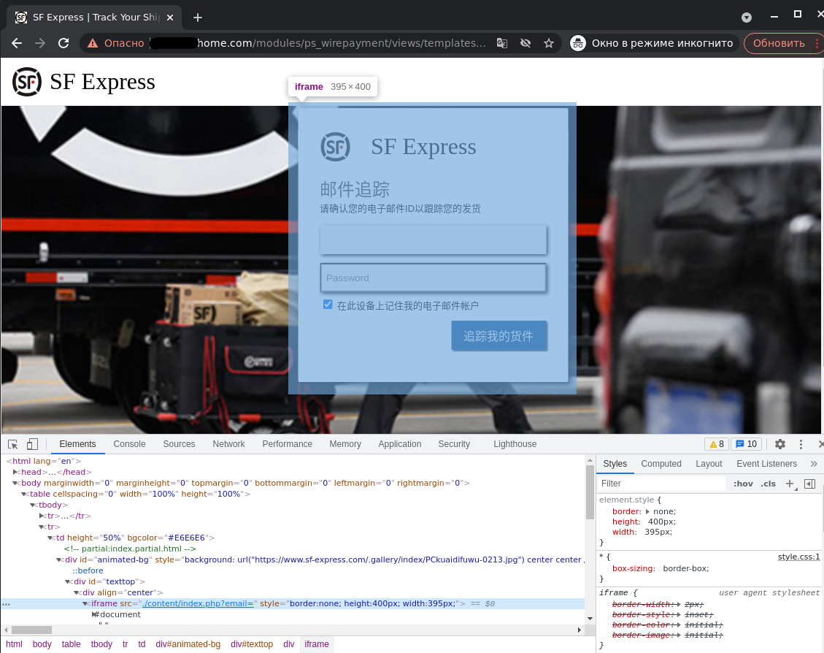Screen dimensions: 824x653
Task: Expand the head element node
Action: point(16,472)
